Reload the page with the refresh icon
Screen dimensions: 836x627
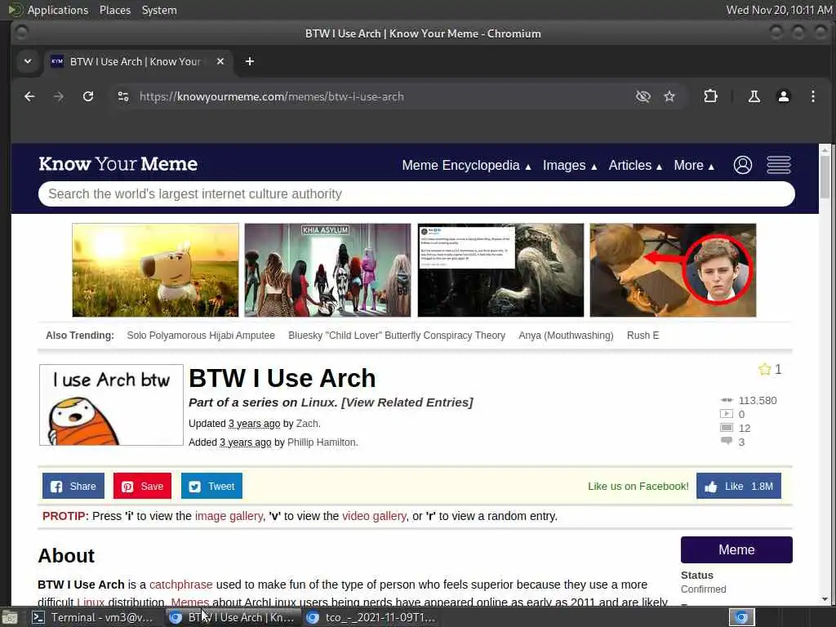[x=88, y=96]
